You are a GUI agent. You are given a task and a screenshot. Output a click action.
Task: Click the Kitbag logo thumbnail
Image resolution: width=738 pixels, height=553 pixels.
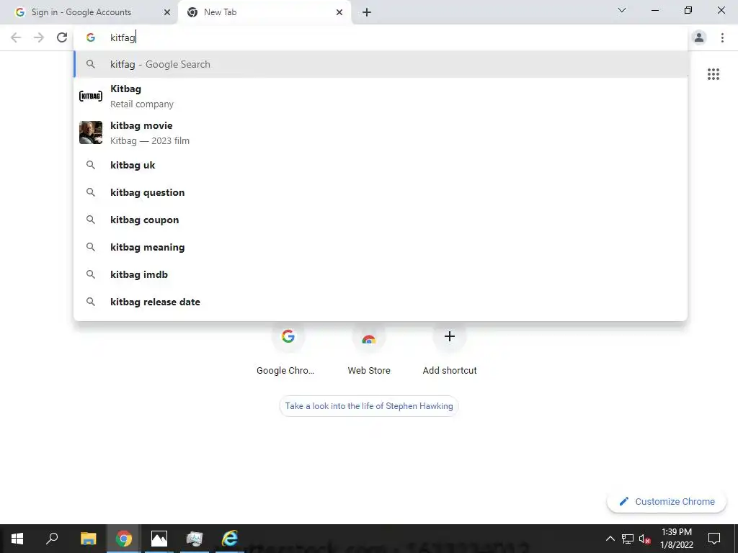point(91,96)
